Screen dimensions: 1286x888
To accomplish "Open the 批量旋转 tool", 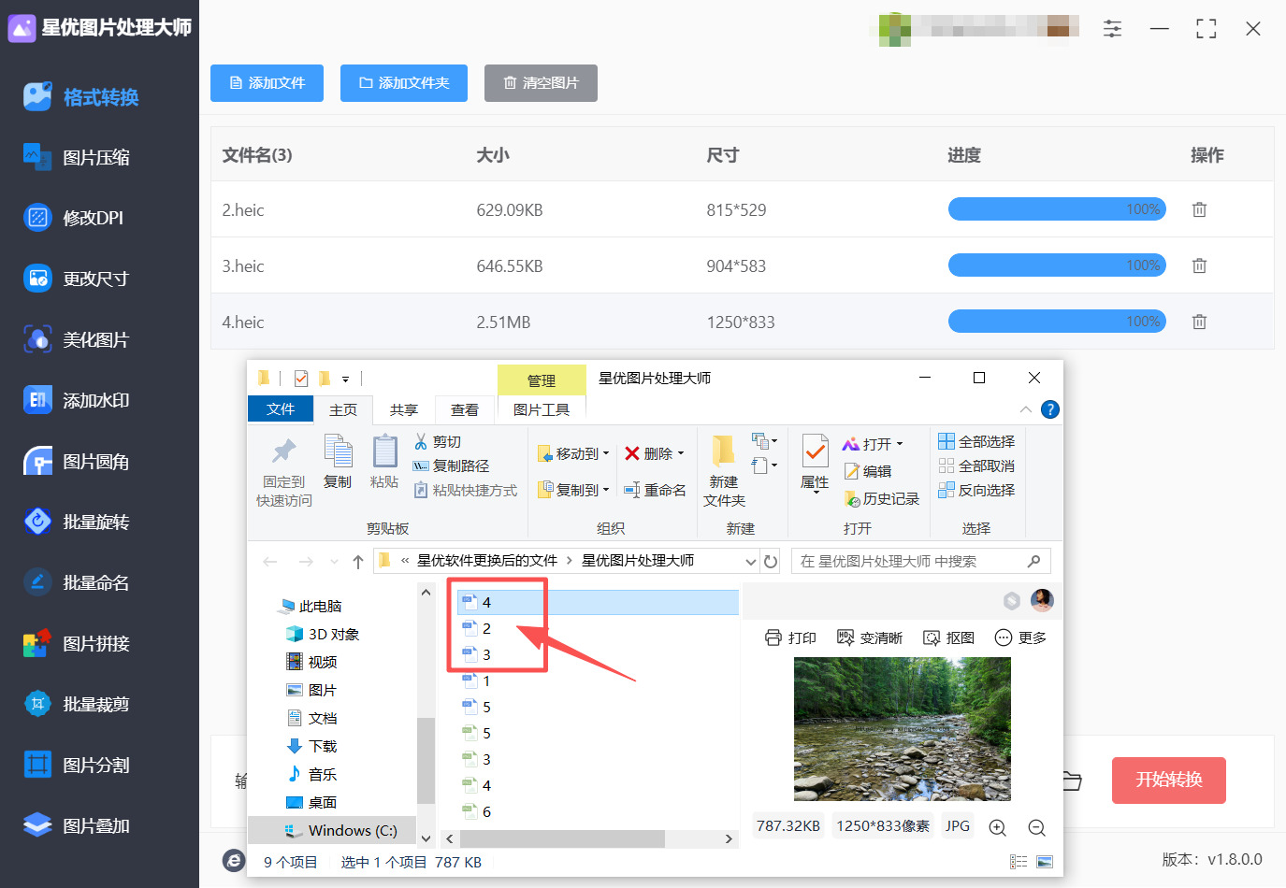I will [x=77, y=522].
